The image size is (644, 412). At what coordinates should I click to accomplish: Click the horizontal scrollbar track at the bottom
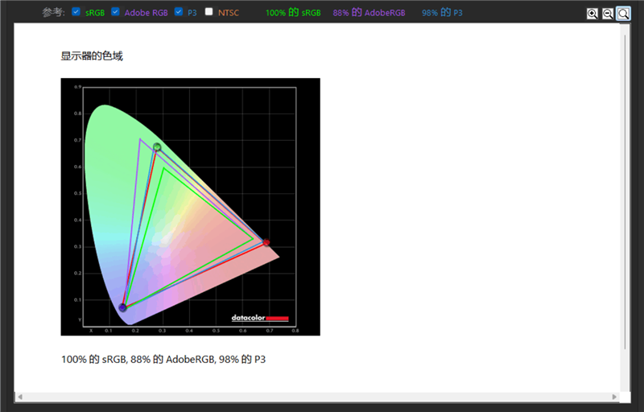tap(317, 397)
